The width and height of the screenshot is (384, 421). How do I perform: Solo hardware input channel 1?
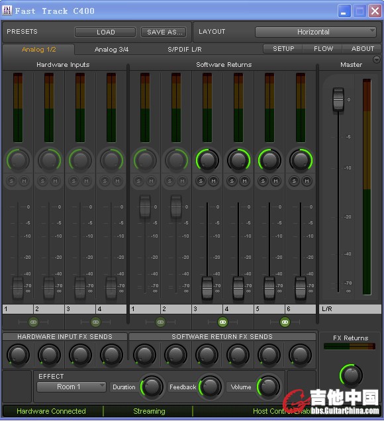pyautogui.click(x=11, y=181)
